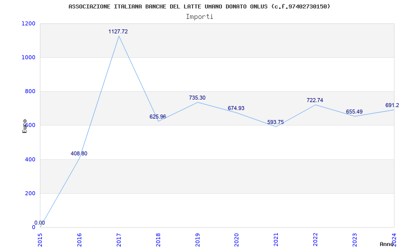
Task: Click the 600 y-axis tick label
Action: point(30,125)
